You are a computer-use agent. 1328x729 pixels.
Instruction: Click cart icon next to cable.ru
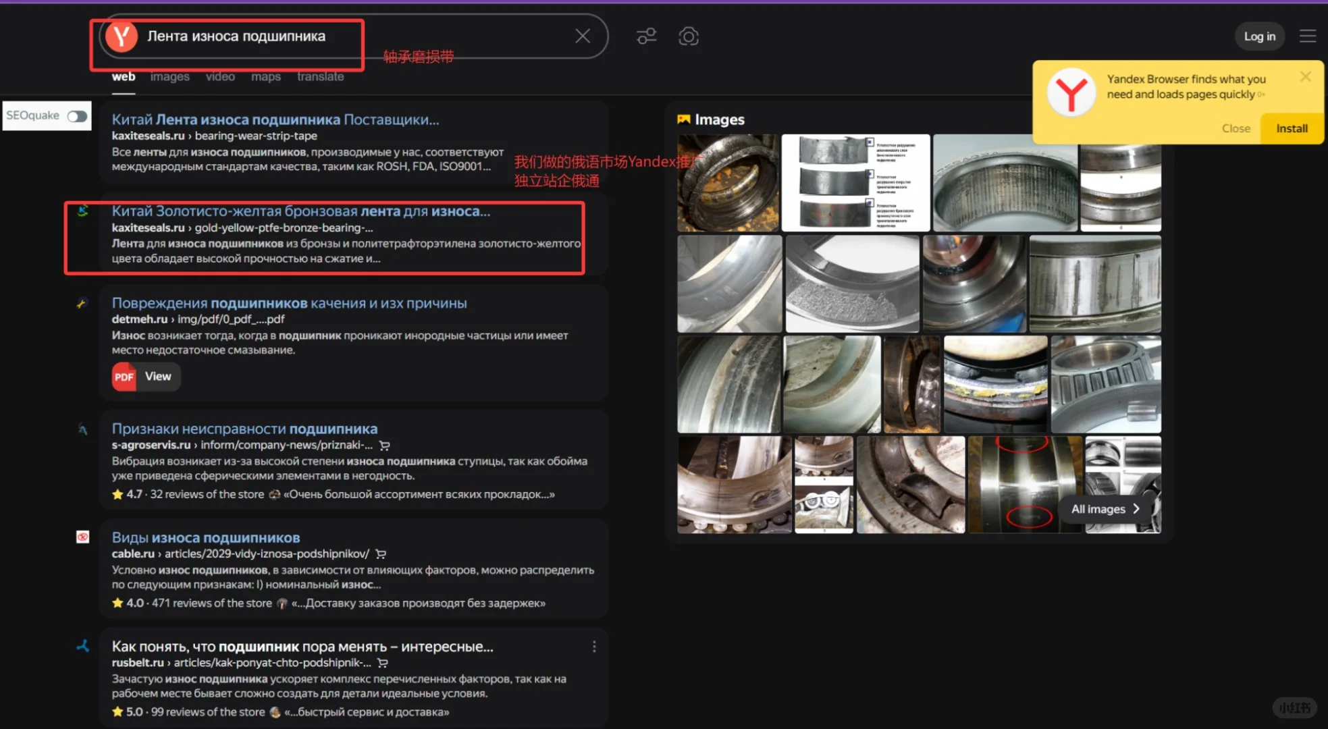[381, 554]
